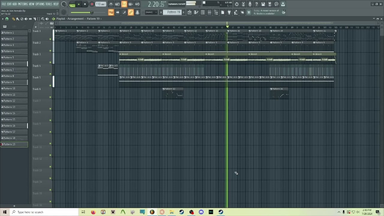
Task: Select the playlist paint brush tool
Action: 17,19
